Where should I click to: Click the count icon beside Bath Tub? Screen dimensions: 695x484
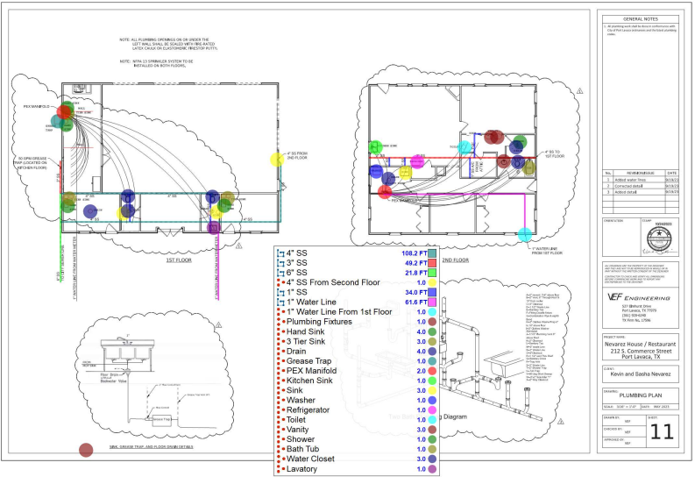[280, 449]
